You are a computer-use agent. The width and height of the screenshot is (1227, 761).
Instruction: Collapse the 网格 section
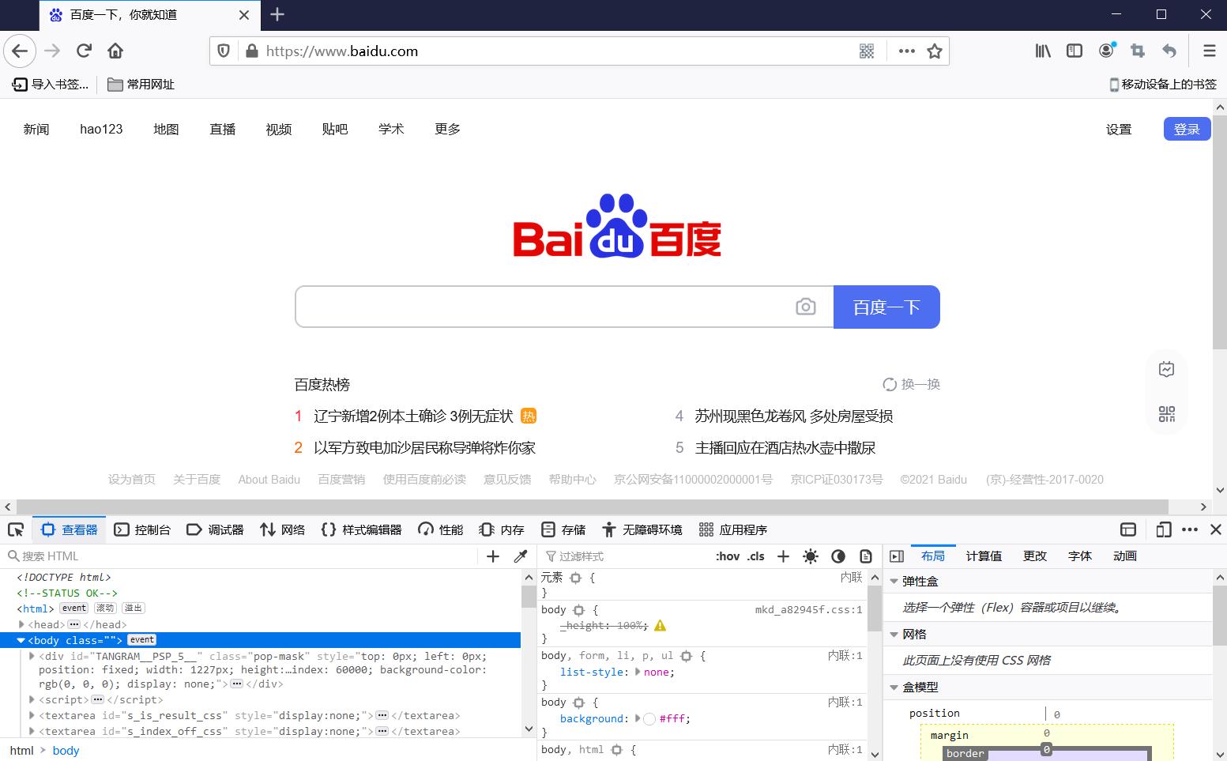[894, 635]
